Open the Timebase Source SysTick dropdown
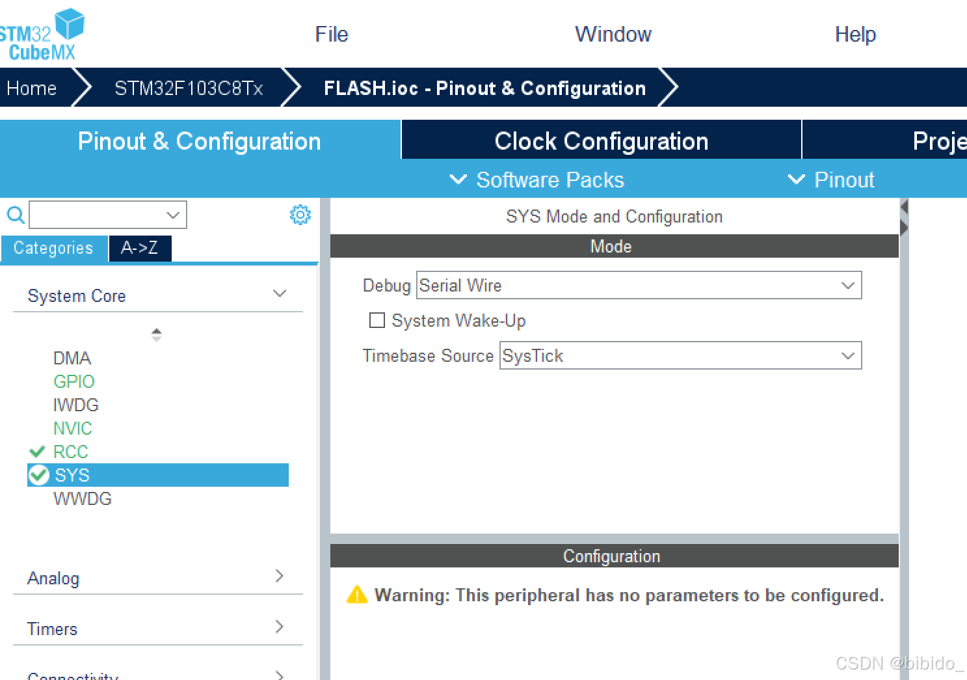Image resolution: width=967 pixels, height=680 pixels. point(680,355)
